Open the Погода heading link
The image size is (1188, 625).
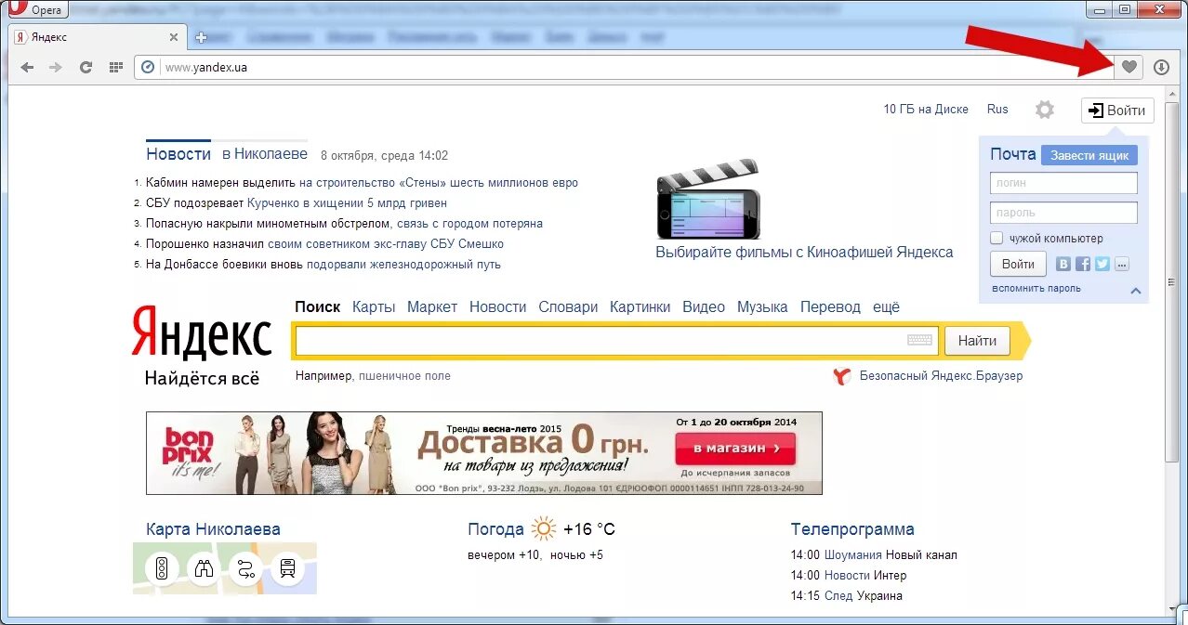click(495, 529)
